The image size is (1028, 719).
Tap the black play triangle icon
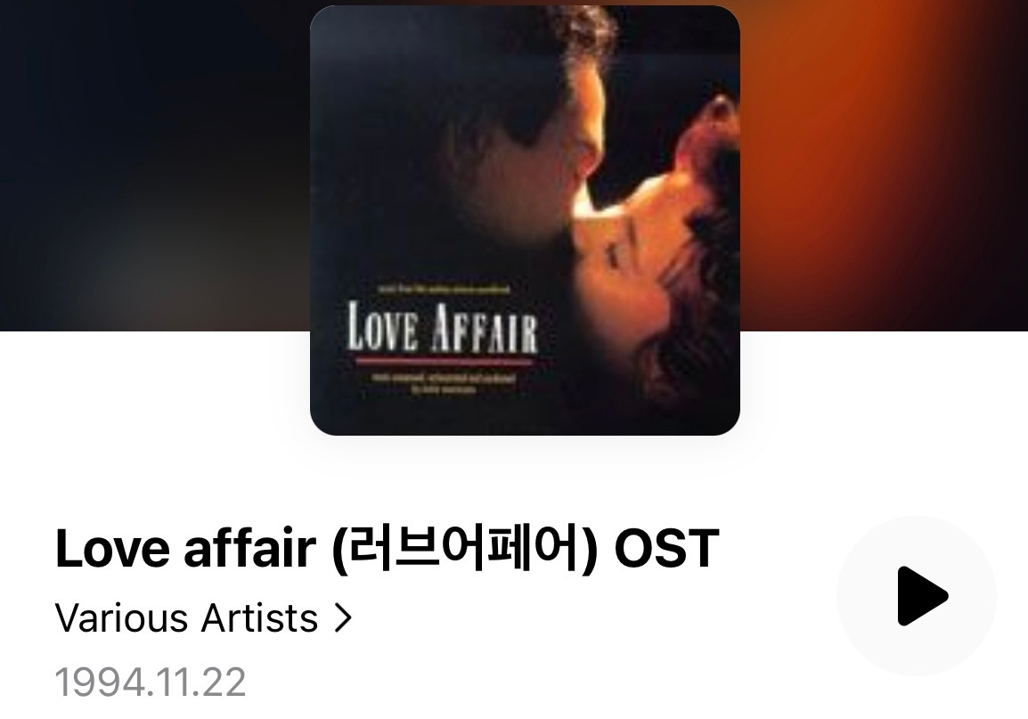pyautogui.click(x=921, y=596)
